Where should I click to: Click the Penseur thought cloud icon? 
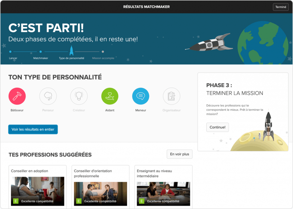tap(48, 96)
